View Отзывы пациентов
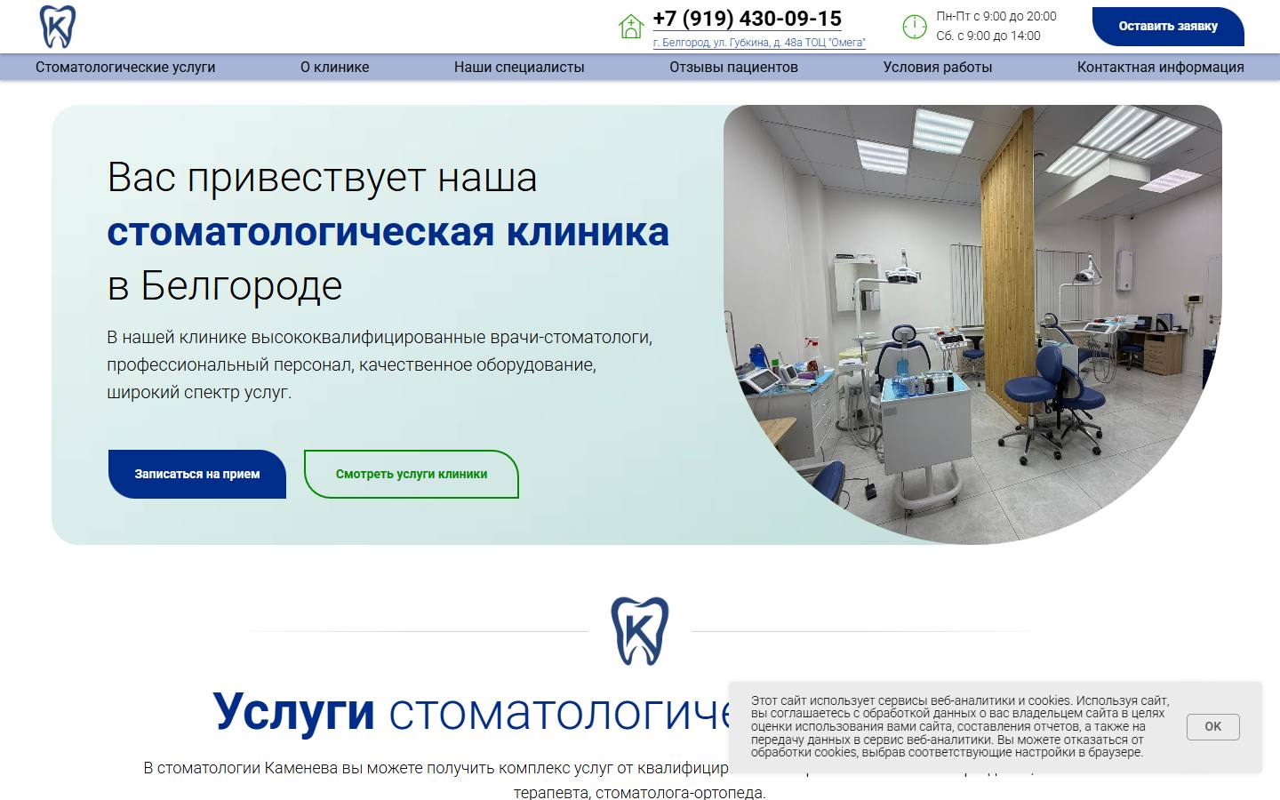Viewport: 1280px width, 800px height. pyautogui.click(x=734, y=67)
